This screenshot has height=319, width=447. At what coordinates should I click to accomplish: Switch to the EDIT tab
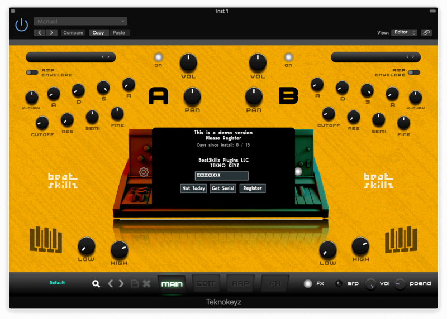[x=206, y=283]
